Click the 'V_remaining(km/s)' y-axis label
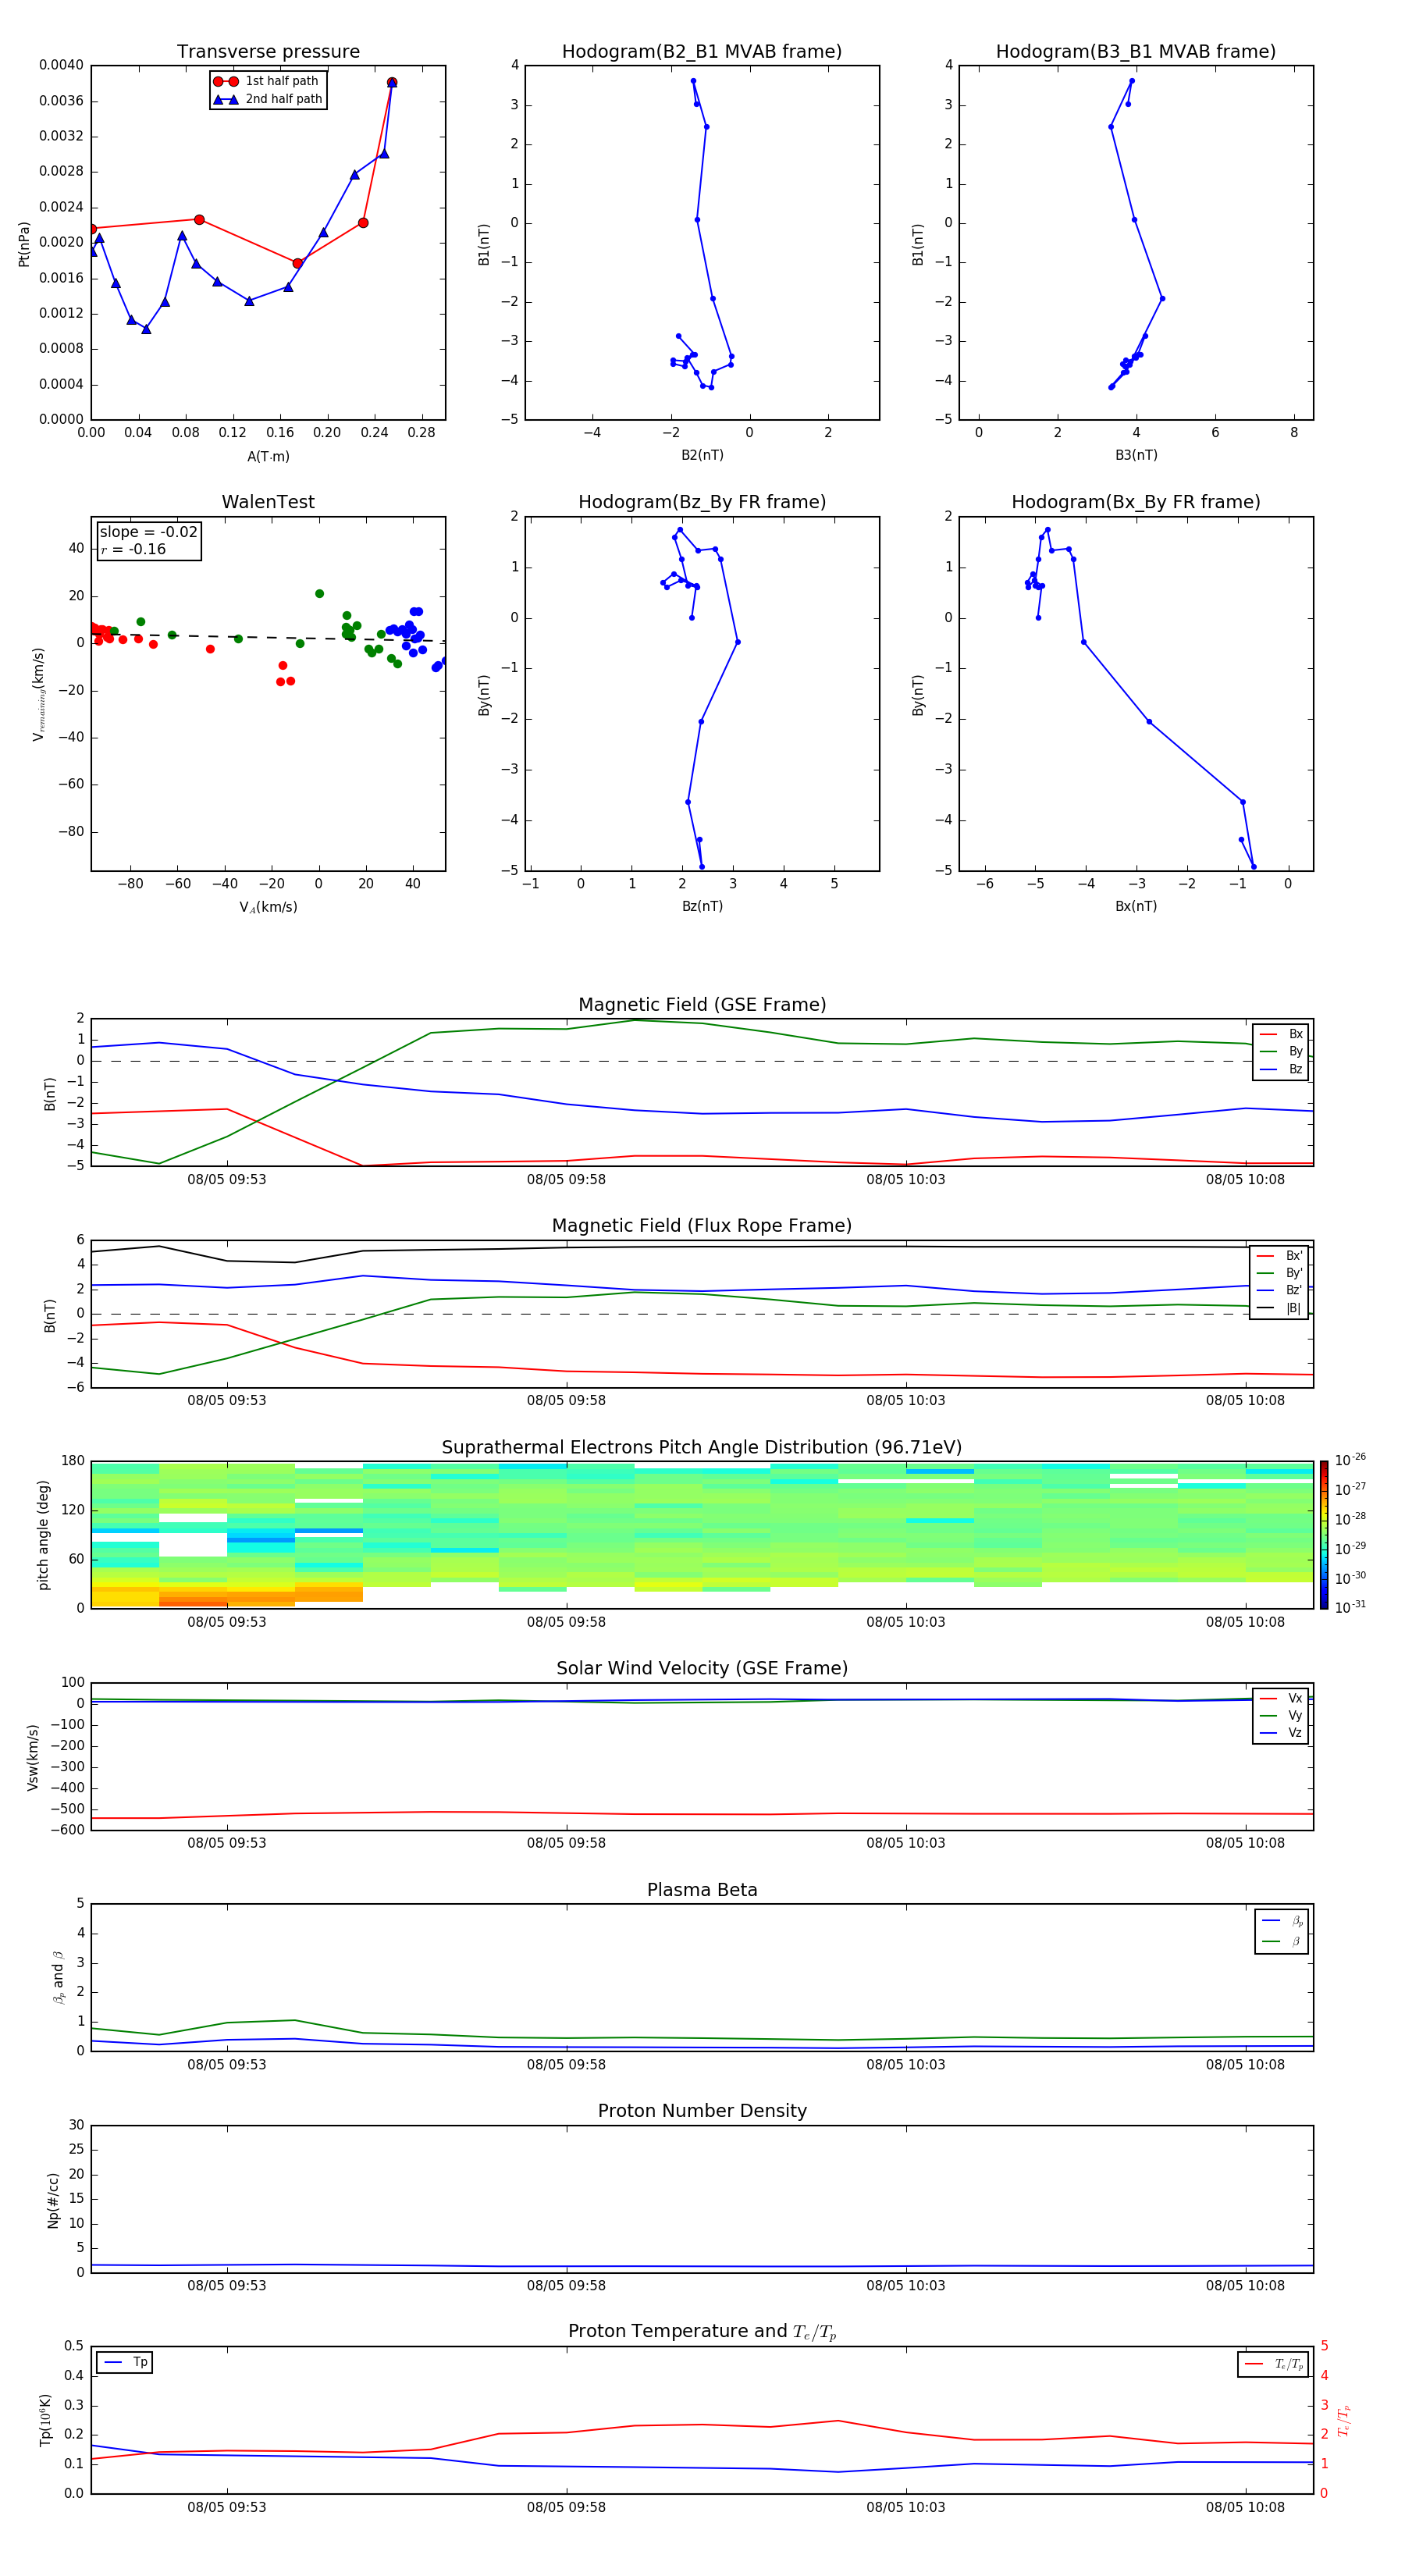The width and height of the screenshot is (1405, 2576). point(39,694)
